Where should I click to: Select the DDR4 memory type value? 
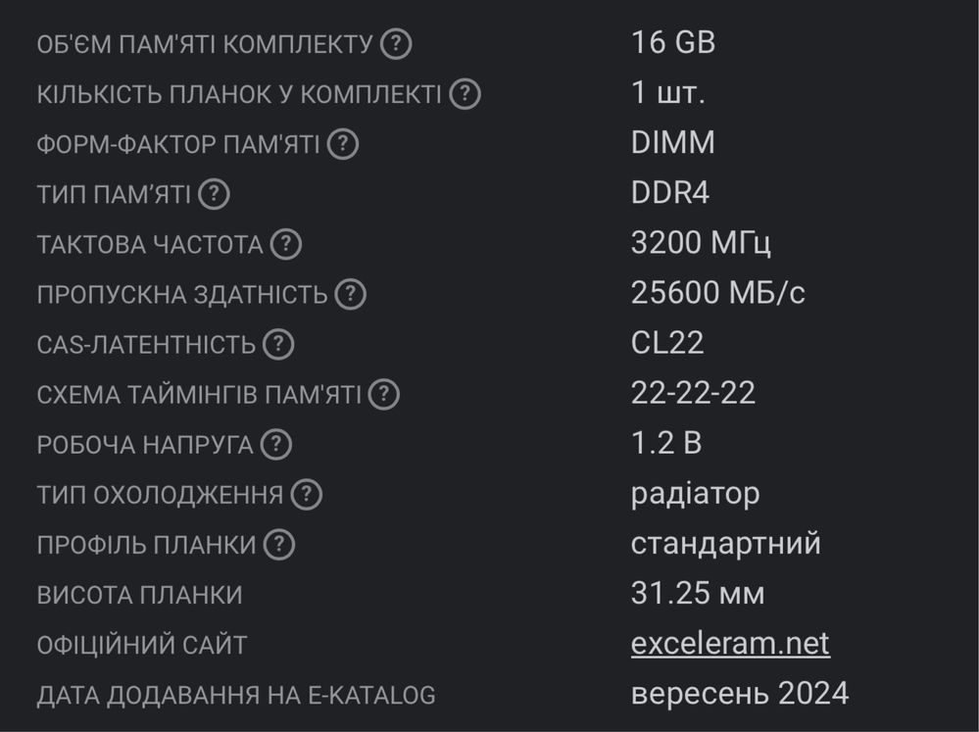670,193
